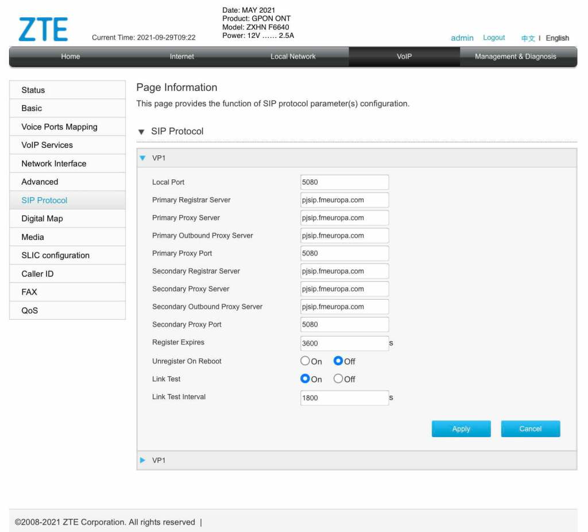The width and height of the screenshot is (588, 532).
Task: Click the admin user link
Action: coord(462,38)
